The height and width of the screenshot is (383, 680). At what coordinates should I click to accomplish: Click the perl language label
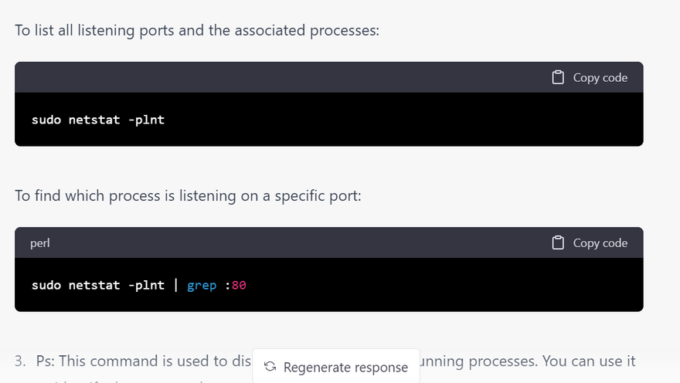40,243
